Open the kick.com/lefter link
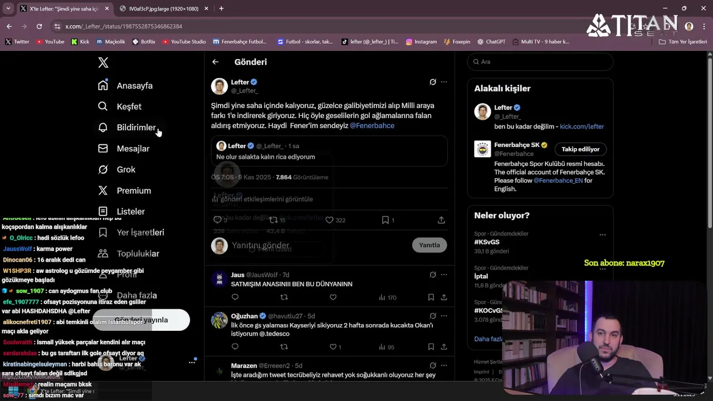Image resolution: width=713 pixels, height=401 pixels. (582, 126)
